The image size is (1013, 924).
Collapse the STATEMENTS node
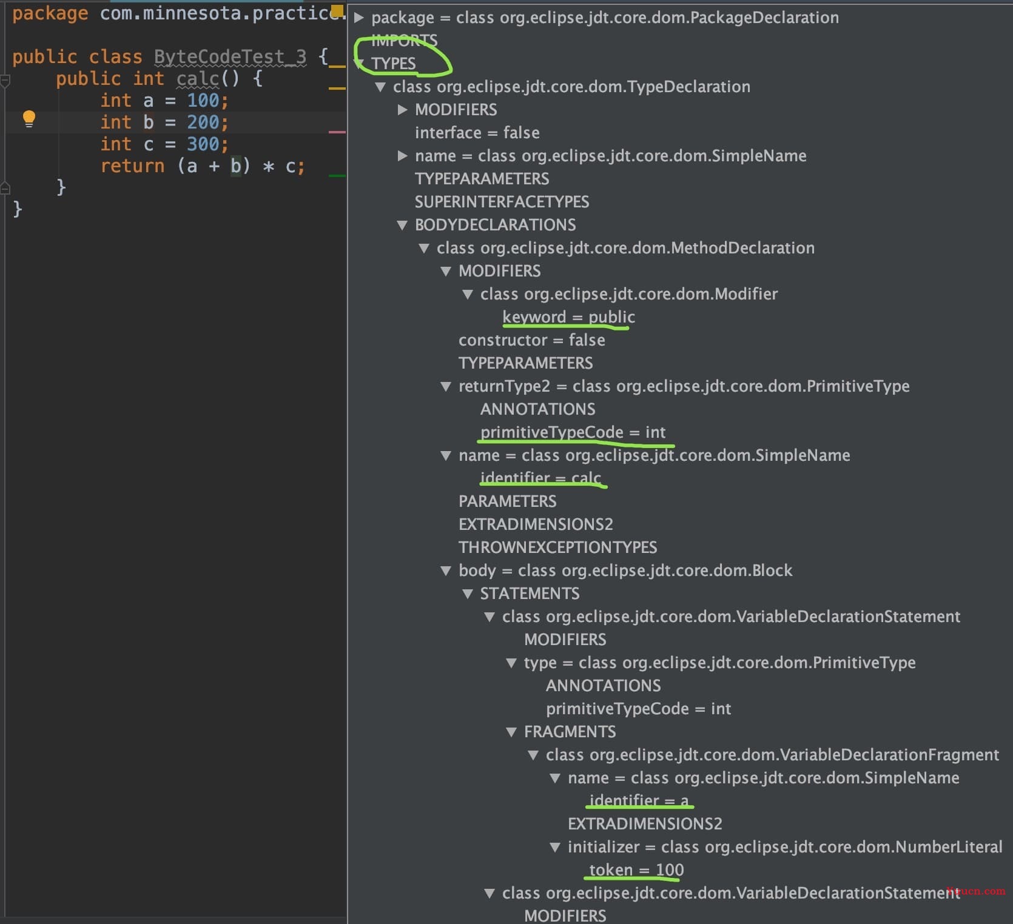[x=468, y=594]
